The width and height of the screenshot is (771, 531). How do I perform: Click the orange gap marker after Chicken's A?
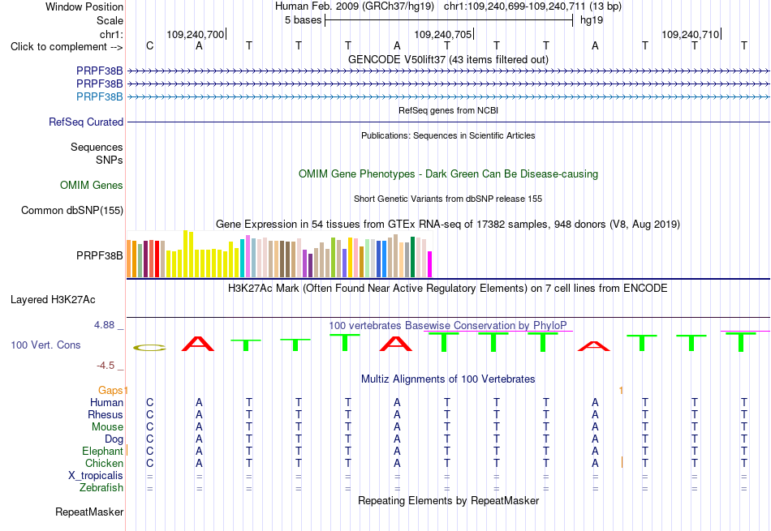[x=622, y=462]
